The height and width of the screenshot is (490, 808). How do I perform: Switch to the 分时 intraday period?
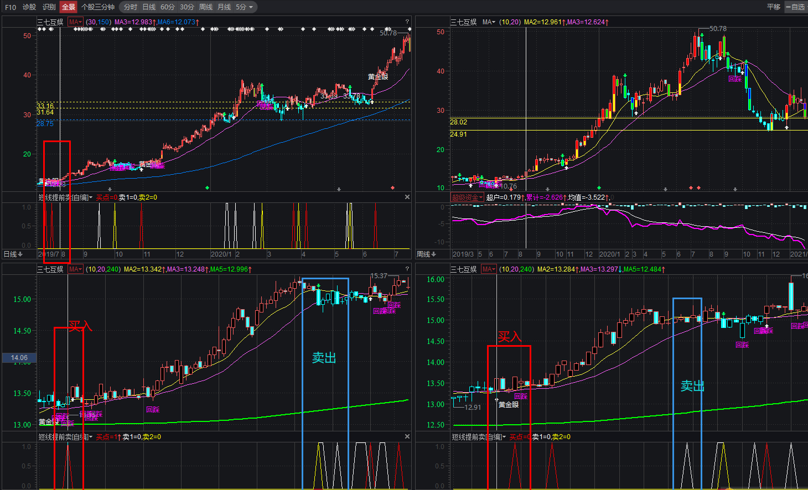click(131, 7)
